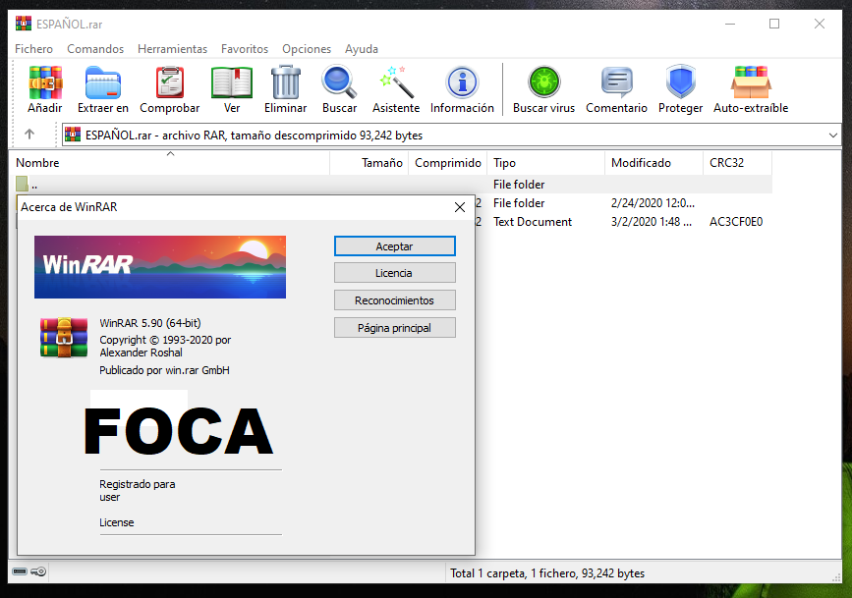Open the Favoritos menu
This screenshot has width=852, height=598.
click(x=245, y=49)
